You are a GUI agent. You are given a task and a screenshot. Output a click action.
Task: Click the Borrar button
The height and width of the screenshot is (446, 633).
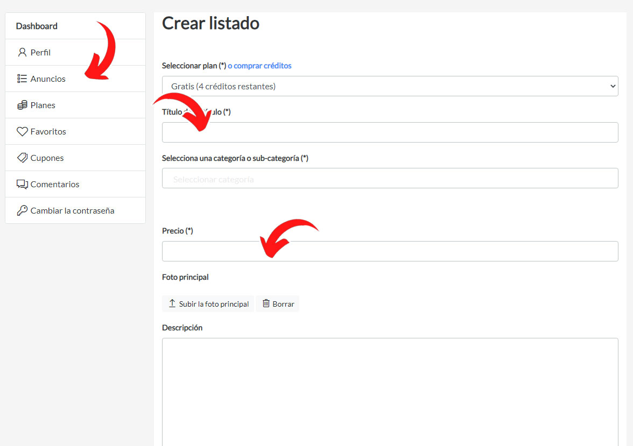[x=278, y=304]
